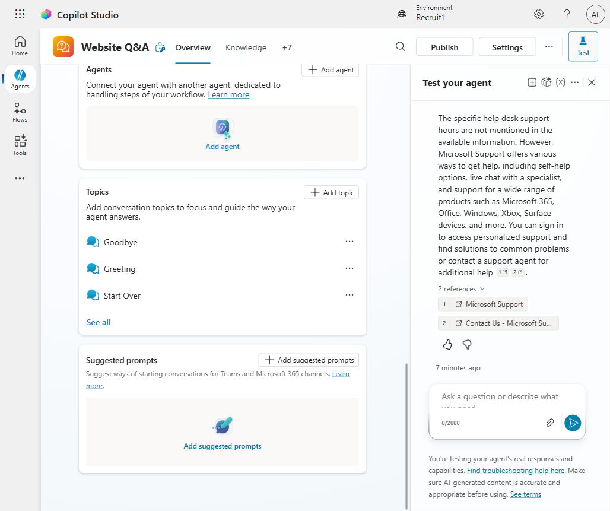Switch to the Knowledge tab

coord(246,47)
